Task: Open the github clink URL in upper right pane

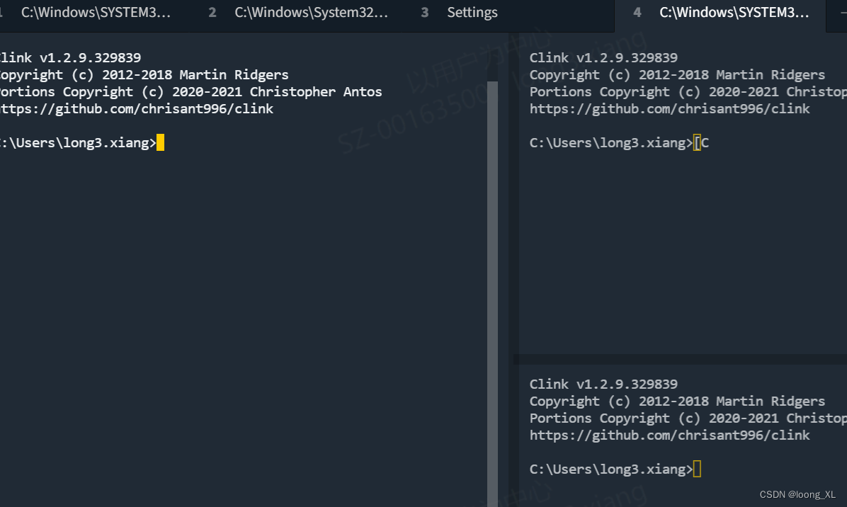Action: point(669,108)
